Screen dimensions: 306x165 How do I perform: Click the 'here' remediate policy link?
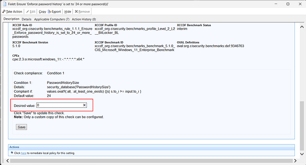point(24,153)
